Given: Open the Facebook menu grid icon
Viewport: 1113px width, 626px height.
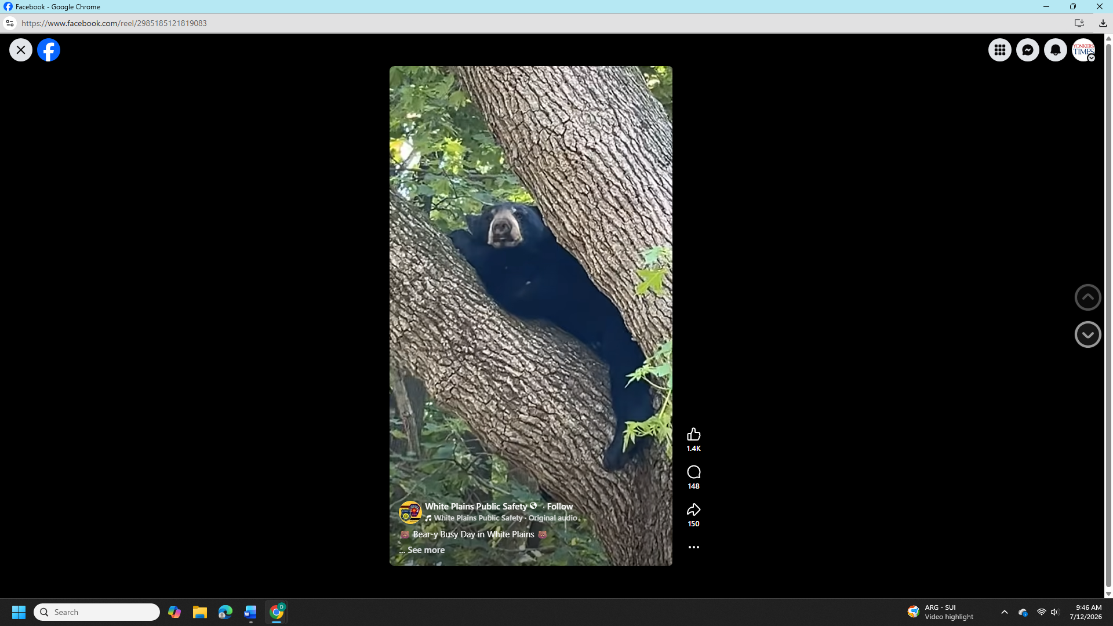Looking at the screenshot, I should click(1000, 50).
